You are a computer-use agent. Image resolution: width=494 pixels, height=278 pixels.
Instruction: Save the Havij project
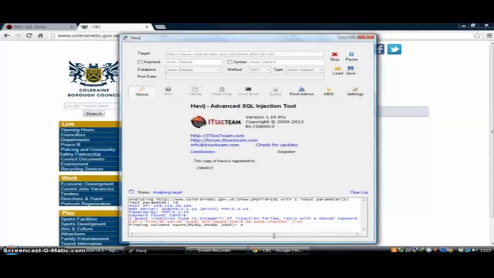point(350,71)
